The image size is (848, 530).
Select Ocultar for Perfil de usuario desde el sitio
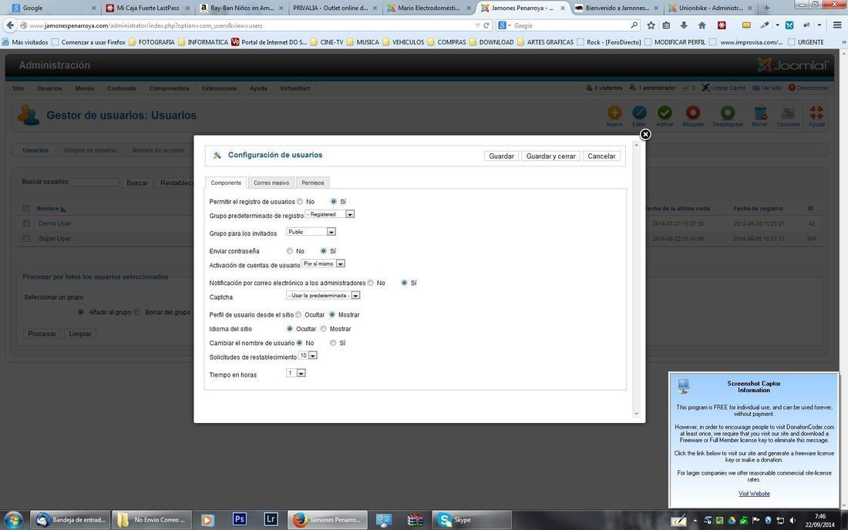298,315
